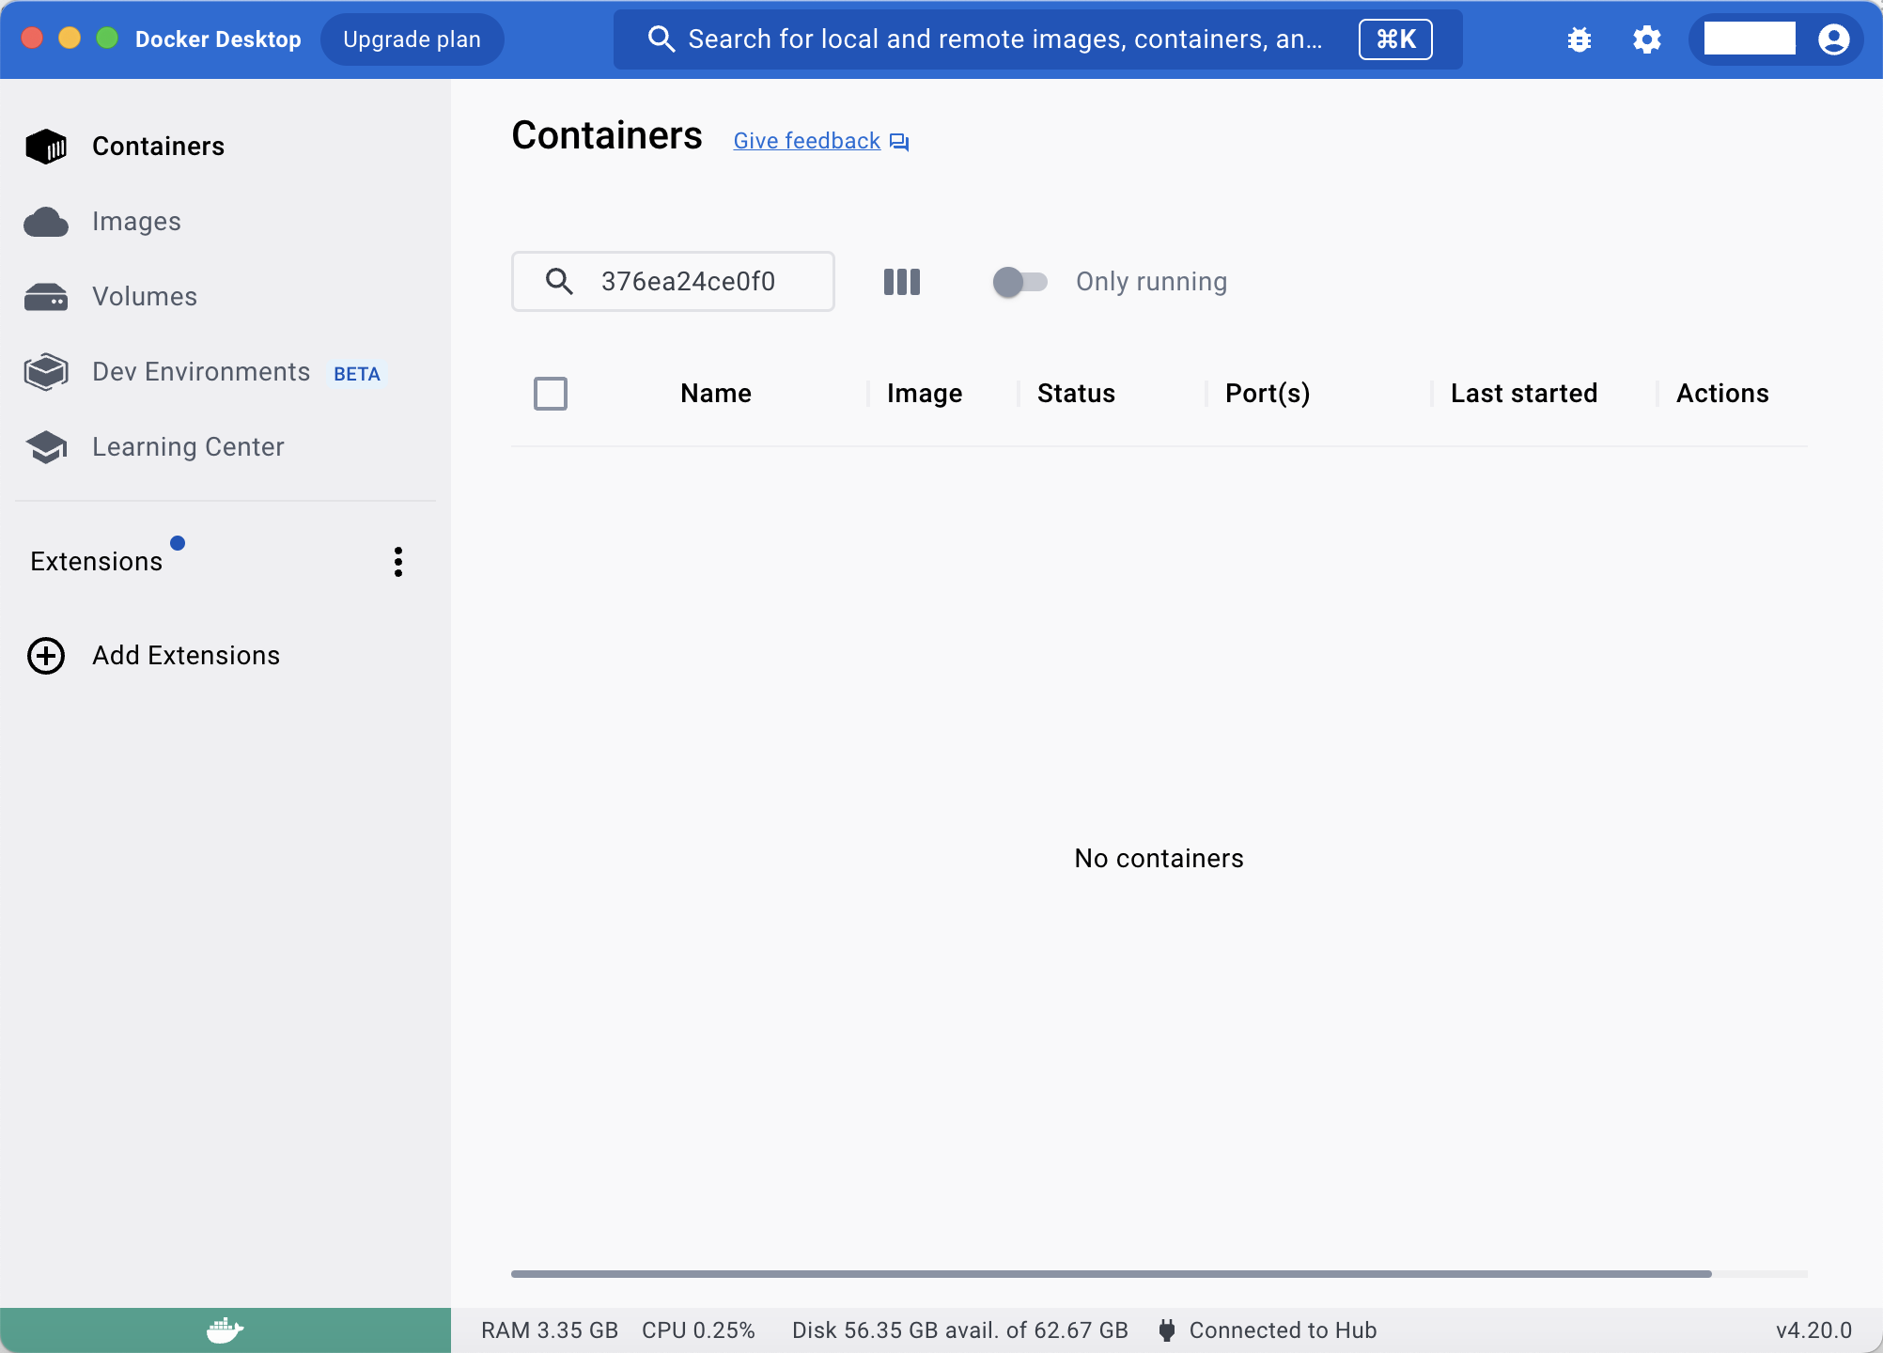
Task: Open troubleshoot bug icon
Action: pyautogui.click(x=1580, y=39)
